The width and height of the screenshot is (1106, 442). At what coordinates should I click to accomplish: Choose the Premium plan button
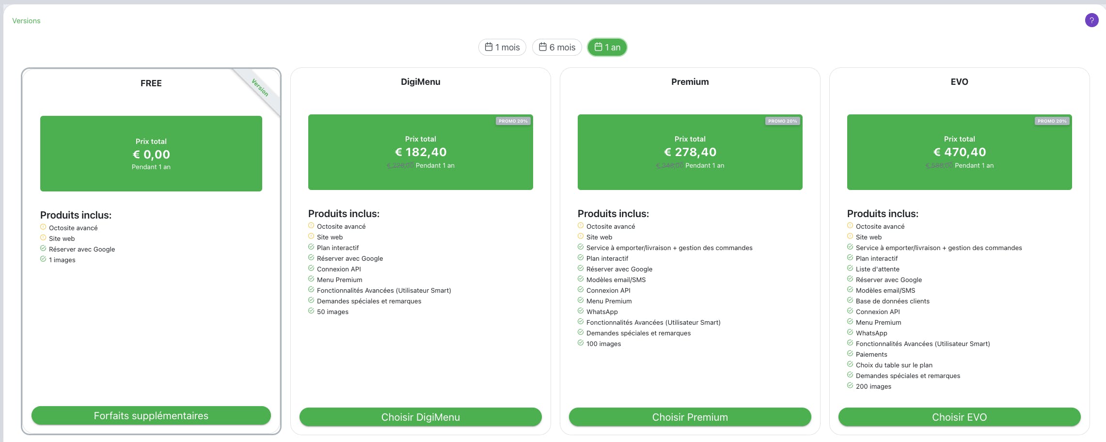pyautogui.click(x=690, y=417)
